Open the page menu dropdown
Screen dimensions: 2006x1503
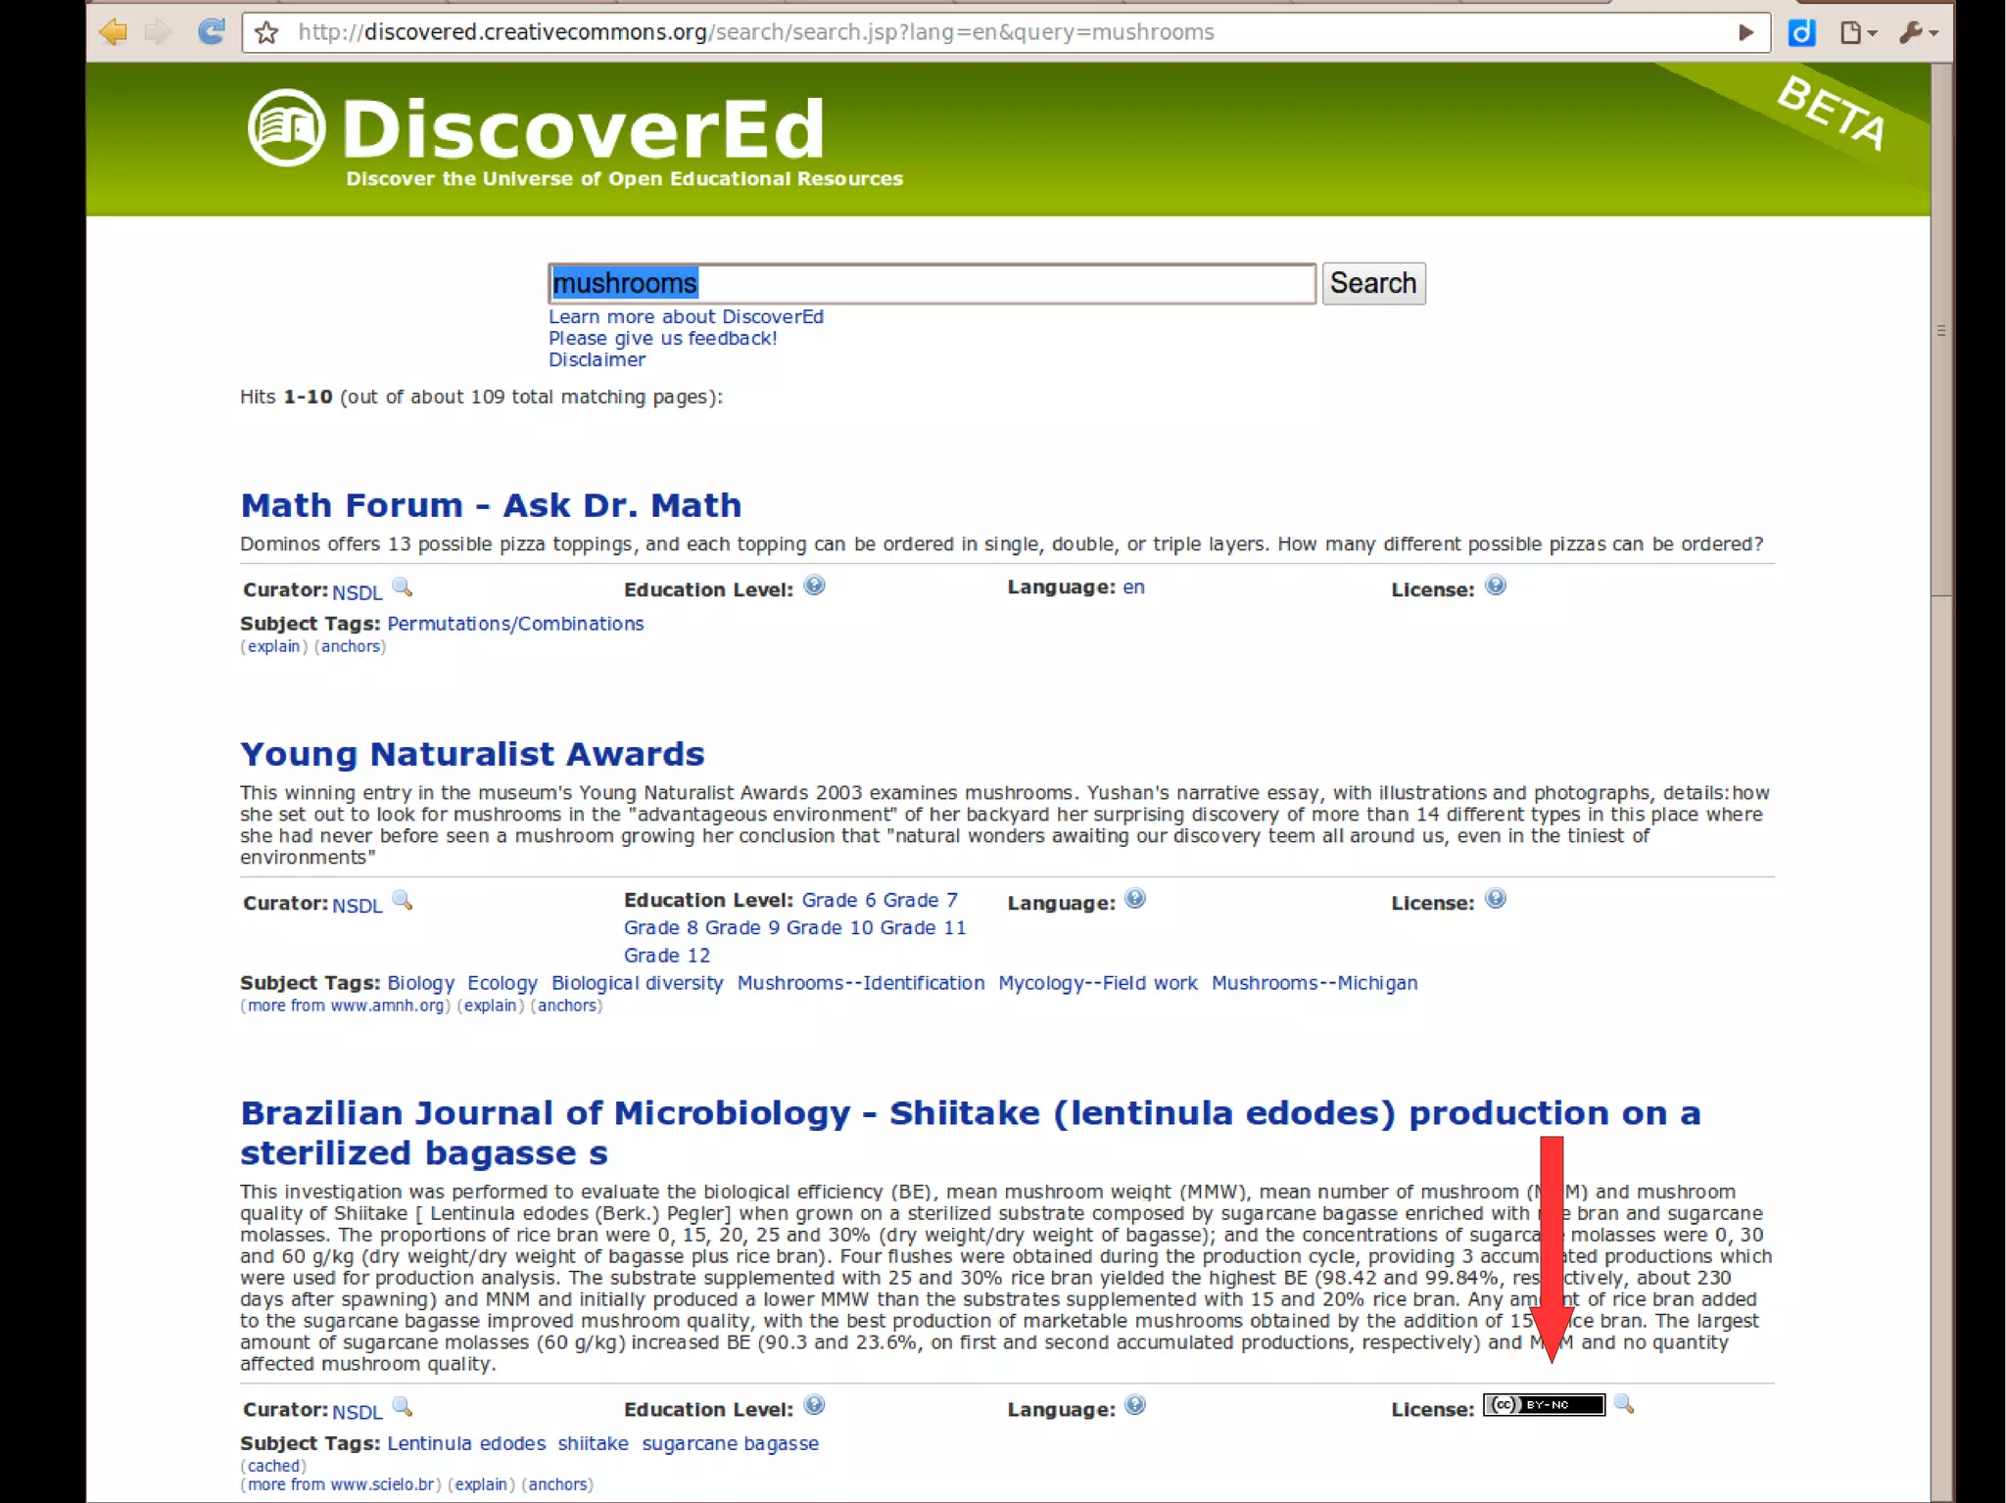click(x=1857, y=33)
